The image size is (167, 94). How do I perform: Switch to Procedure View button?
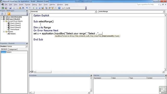31,72
